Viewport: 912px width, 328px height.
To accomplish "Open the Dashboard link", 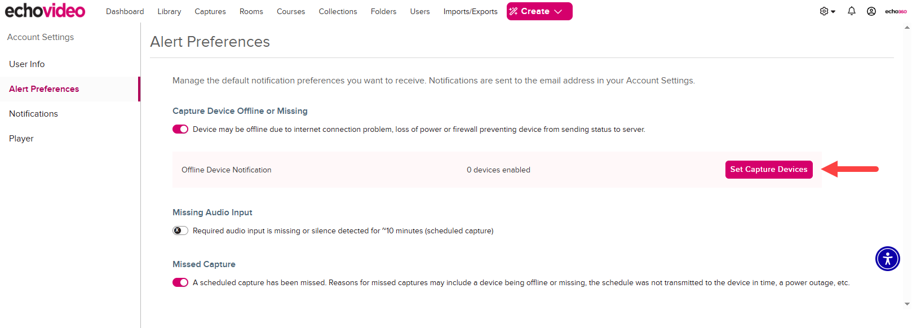I will coord(125,11).
